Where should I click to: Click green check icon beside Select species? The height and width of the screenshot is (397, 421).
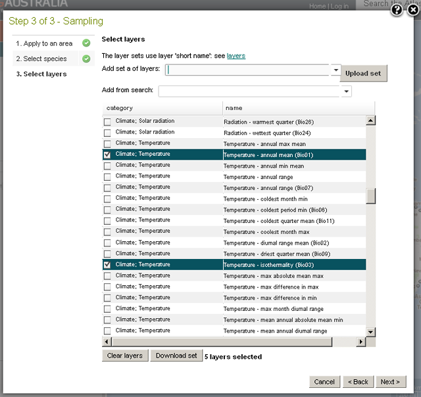[87, 59]
